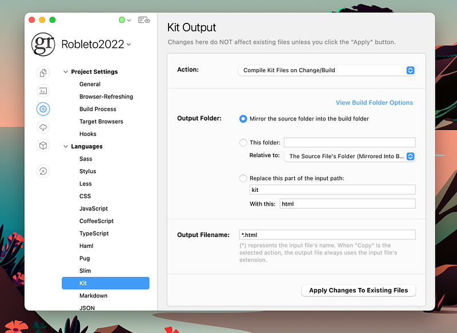Select JSON language settings

click(87, 308)
